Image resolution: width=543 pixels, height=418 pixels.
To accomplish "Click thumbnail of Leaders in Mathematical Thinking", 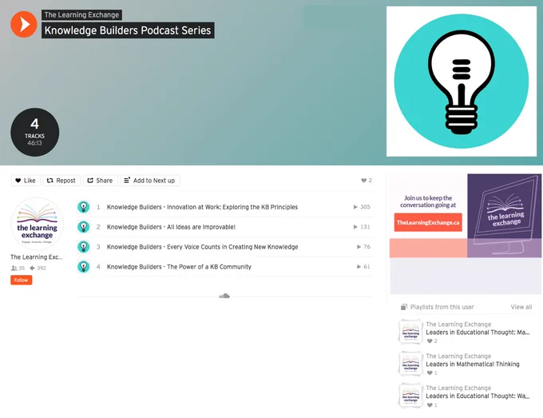I will pyautogui.click(x=410, y=364).
